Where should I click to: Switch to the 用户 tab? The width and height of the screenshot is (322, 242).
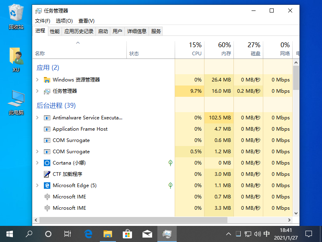tap(118, 31)
